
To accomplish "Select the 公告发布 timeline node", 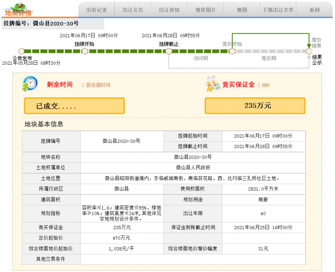I will (x=21, y=51).
